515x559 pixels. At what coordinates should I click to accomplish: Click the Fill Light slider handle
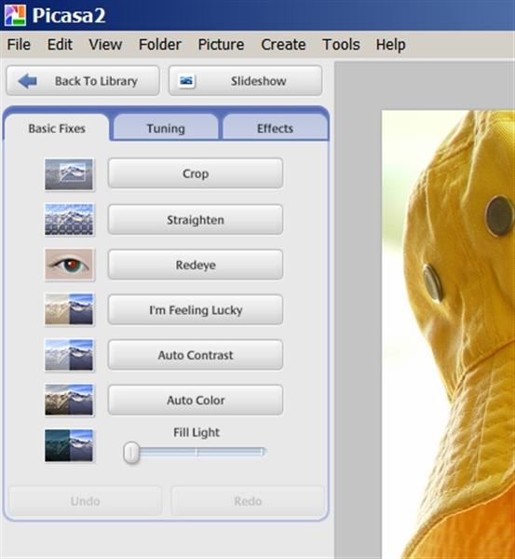(131, 453)
